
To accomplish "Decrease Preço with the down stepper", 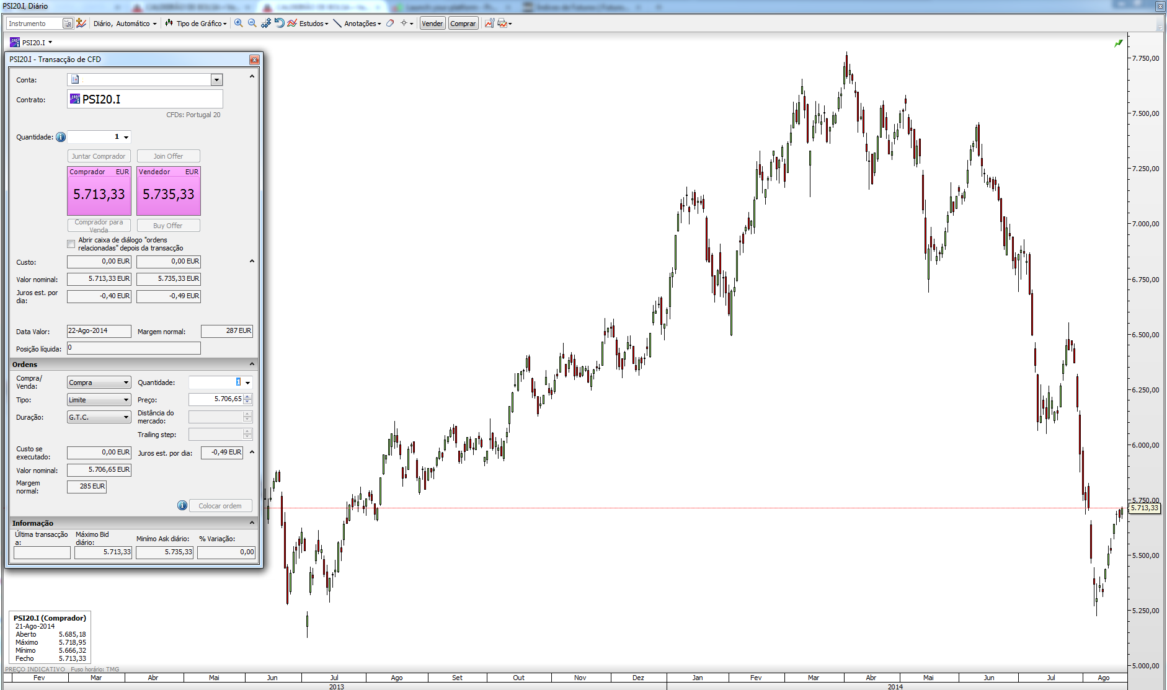I will coord(247,402).
